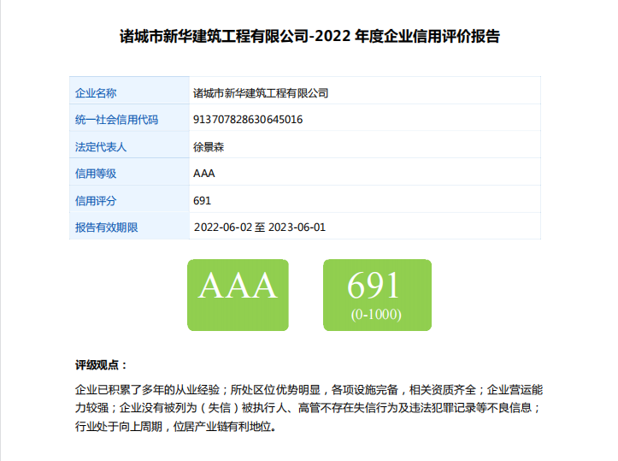
Task: Select the 企业名称 label cell
Action: coord(129,91)
